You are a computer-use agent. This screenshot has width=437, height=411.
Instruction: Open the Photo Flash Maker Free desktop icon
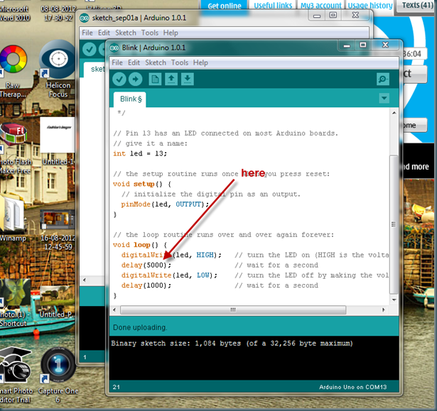click(16, 149)
